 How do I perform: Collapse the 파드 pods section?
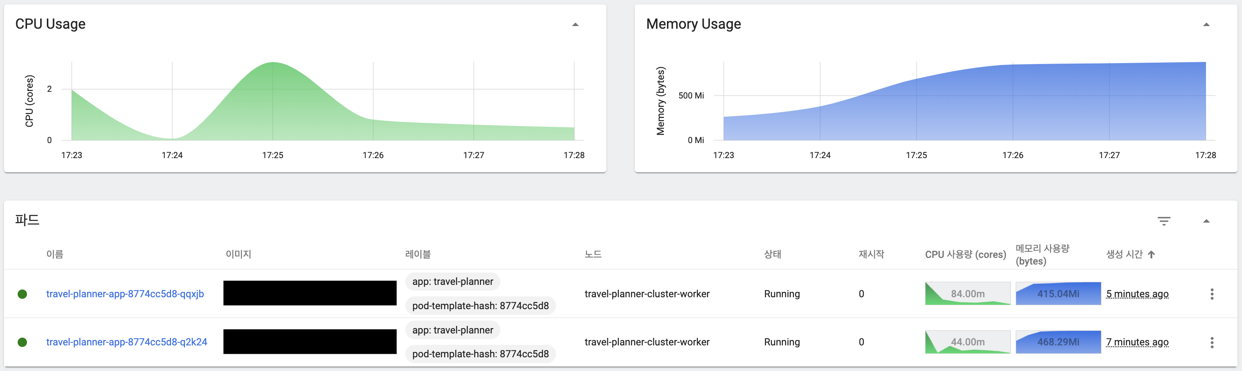pyautogui.click(x=1206, y=221)
